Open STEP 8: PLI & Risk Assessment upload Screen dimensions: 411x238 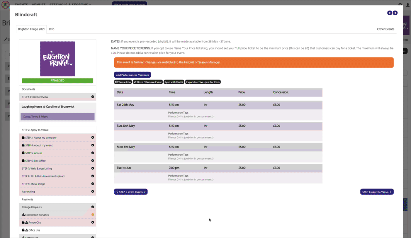point(58,176)
